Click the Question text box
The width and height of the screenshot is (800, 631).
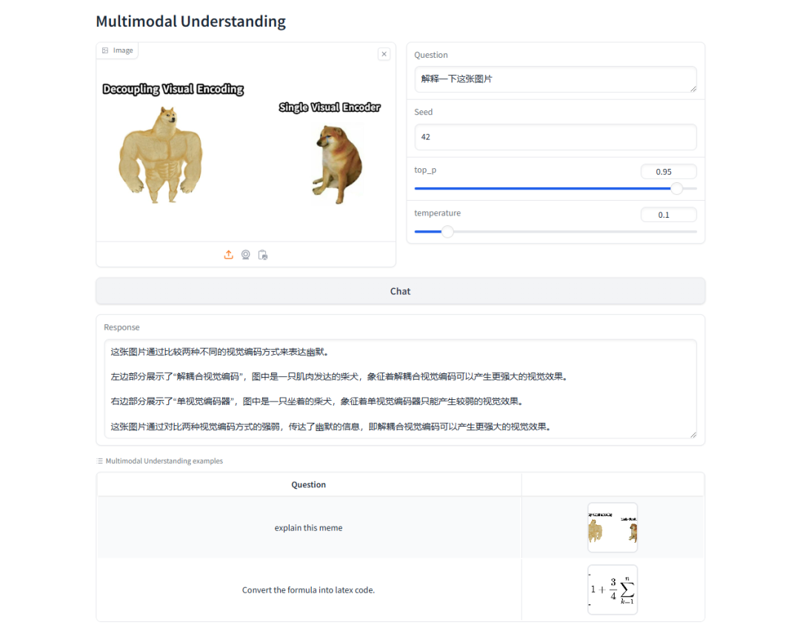click(x=555, y=79)
